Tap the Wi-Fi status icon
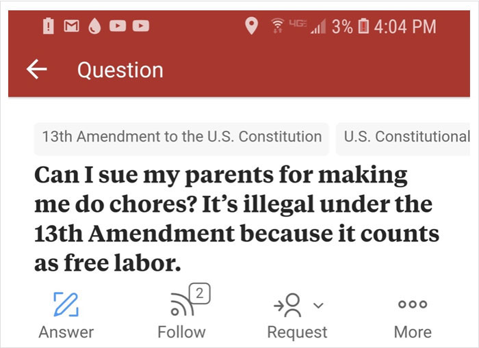This screenshot has width=479, height=348. [277, 26]
